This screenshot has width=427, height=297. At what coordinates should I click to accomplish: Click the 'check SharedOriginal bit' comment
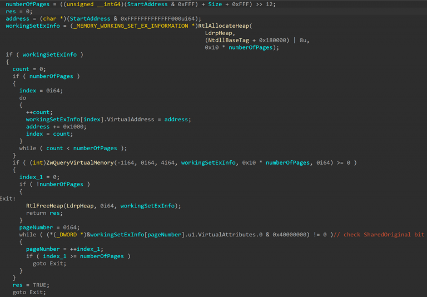tap(384, 235)
